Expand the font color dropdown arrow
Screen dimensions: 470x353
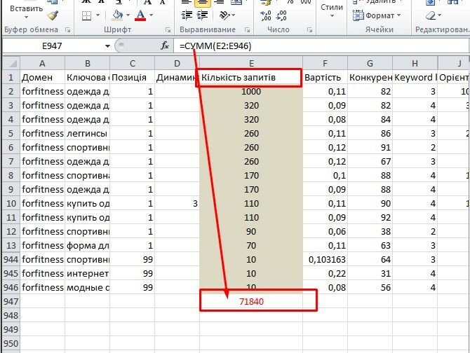(x=151, y=15)
